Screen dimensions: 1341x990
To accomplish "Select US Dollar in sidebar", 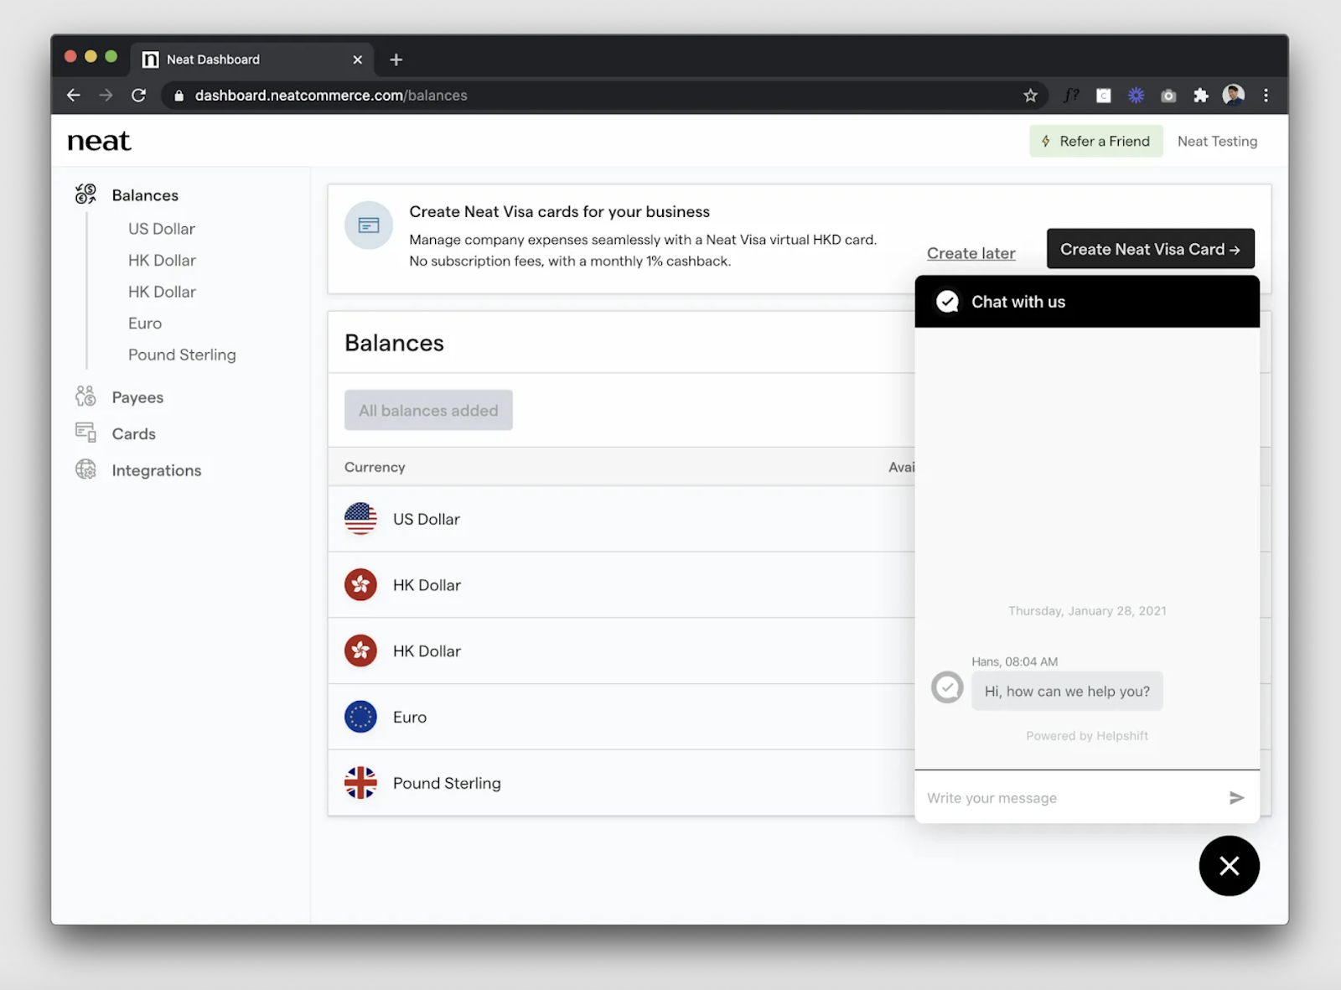I will (162, 229).
